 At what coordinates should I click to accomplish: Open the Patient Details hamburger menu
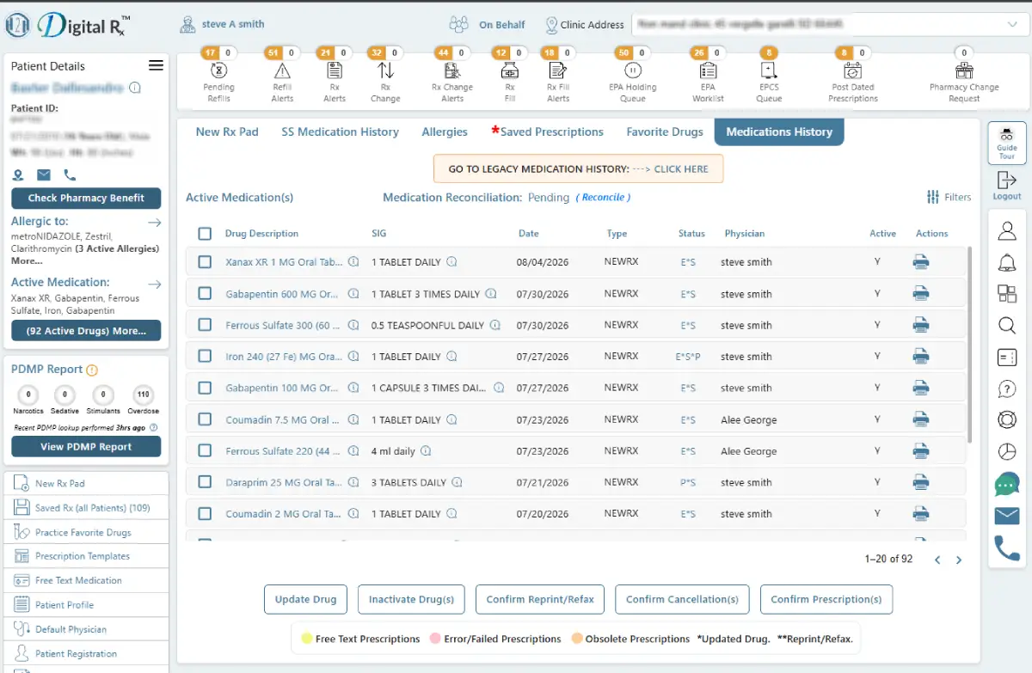coord(156,66)
